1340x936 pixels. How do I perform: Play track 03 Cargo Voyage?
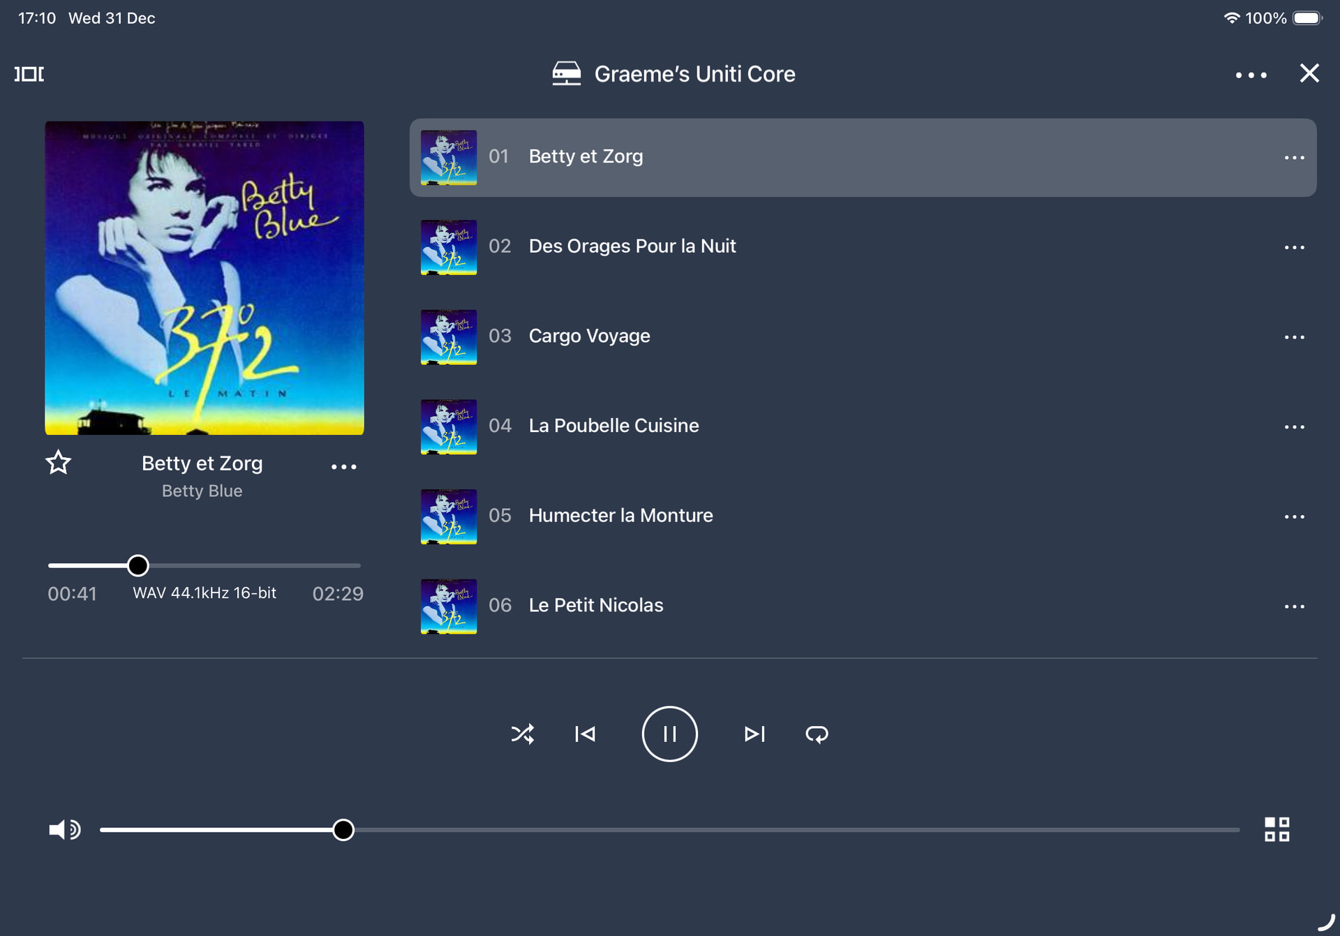(x=589, y=336)
